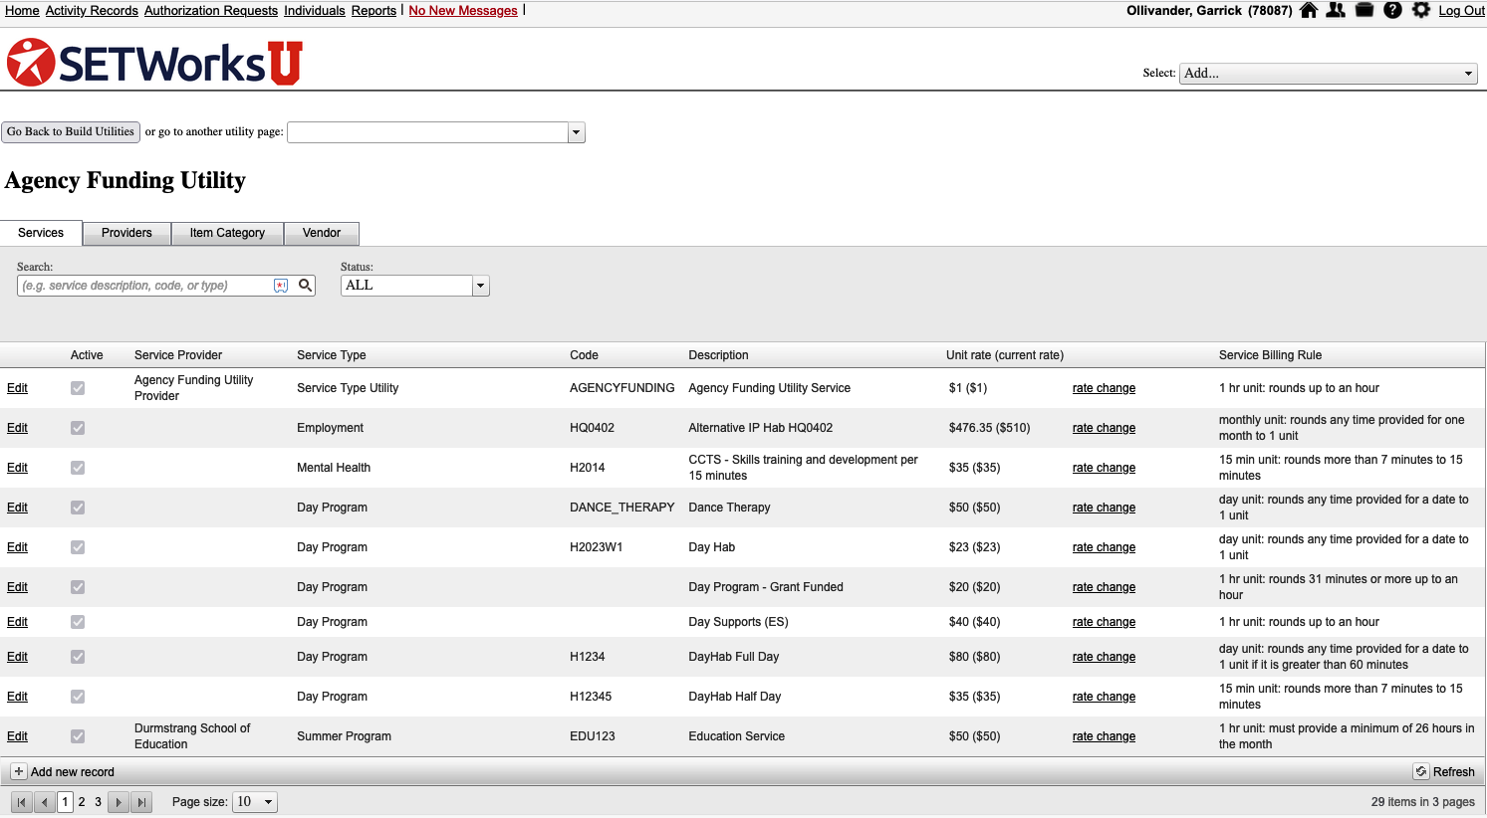Click rate change link for Day Hab

1104,547
